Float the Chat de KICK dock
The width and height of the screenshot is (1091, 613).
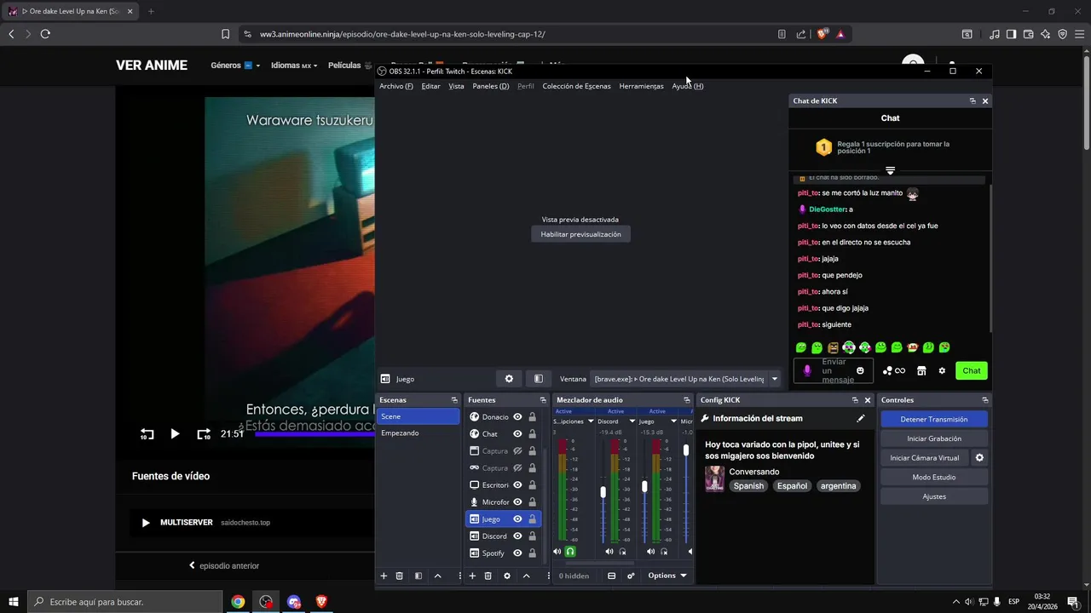[x=973, y=100]
